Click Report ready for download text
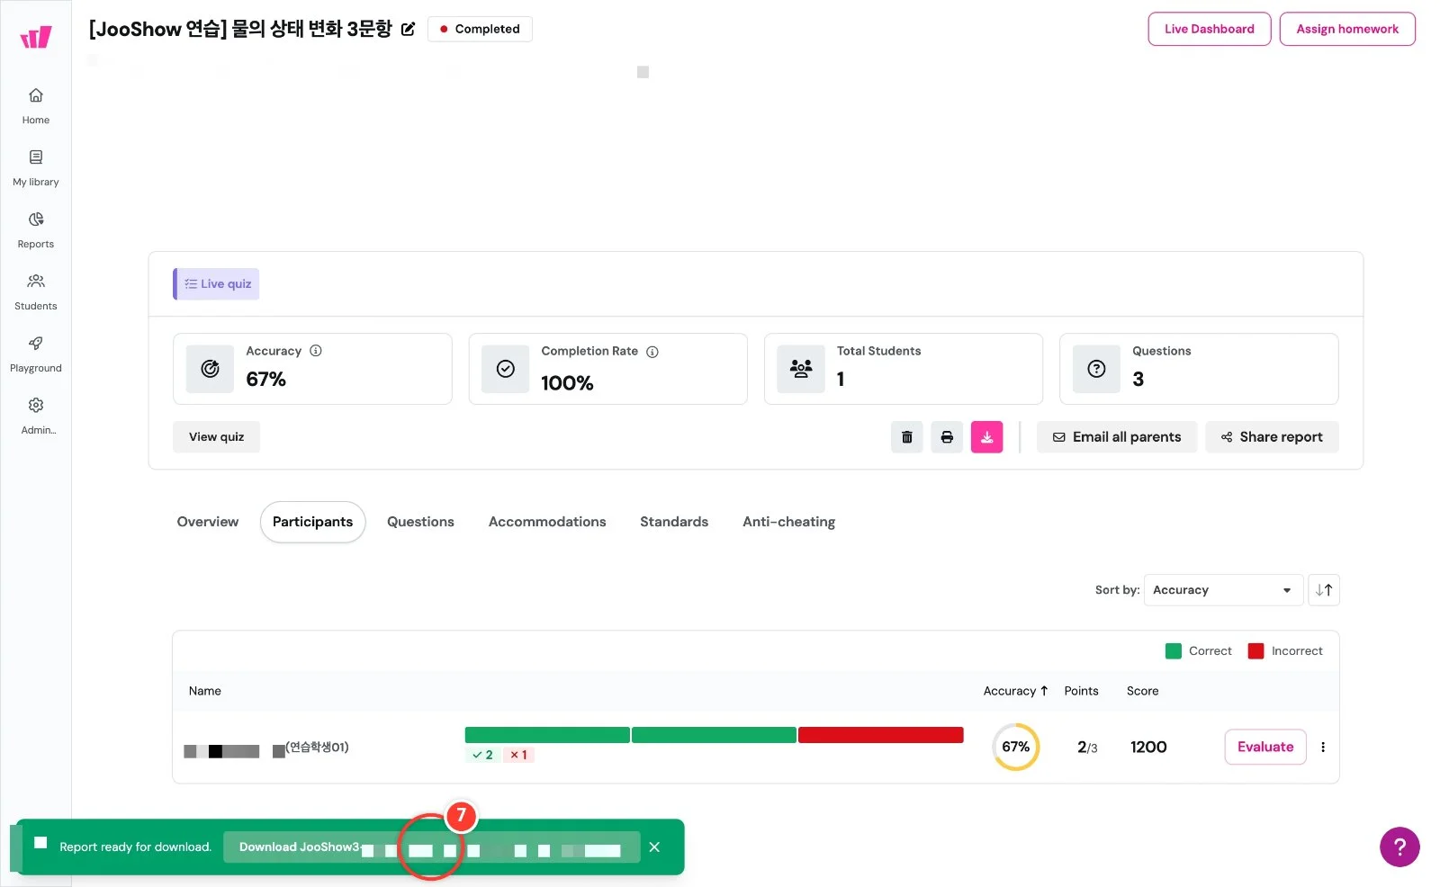This screenshot has width=1440, height=887. coord(135,847)
